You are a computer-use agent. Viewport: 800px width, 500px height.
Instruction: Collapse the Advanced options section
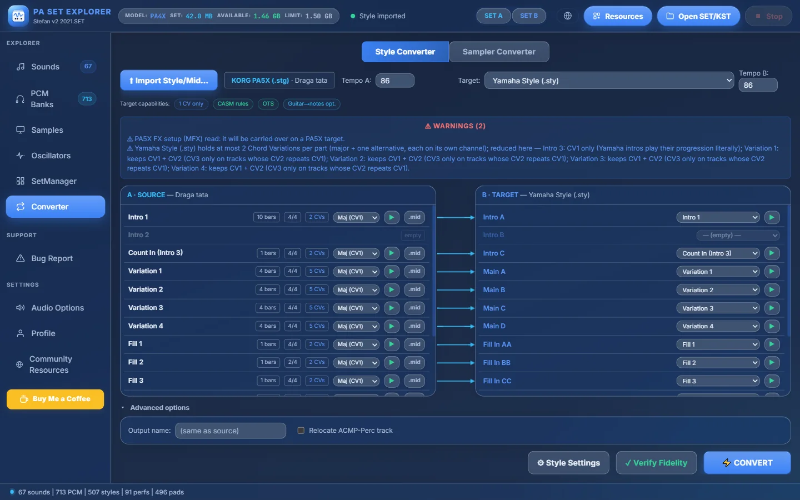(x=156, y=408)
